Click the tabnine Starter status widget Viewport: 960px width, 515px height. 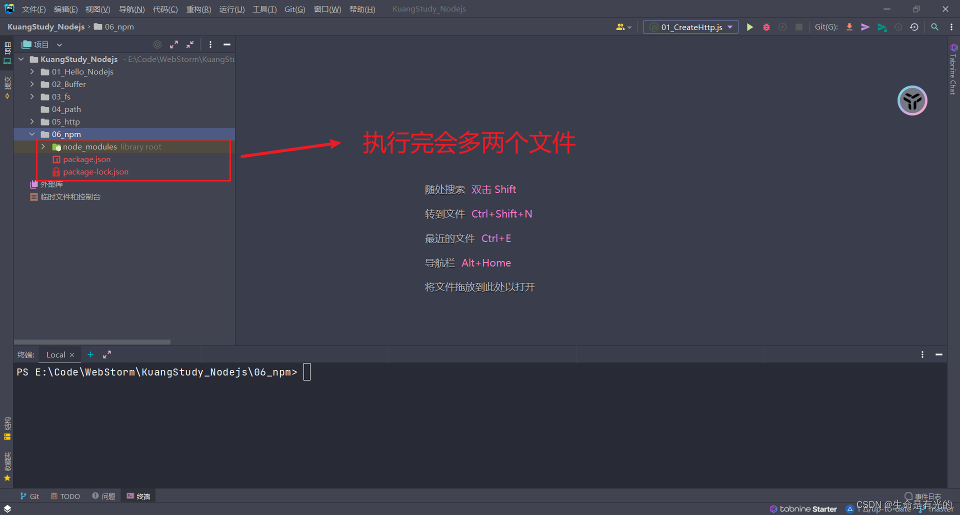(x=803, y=509)
